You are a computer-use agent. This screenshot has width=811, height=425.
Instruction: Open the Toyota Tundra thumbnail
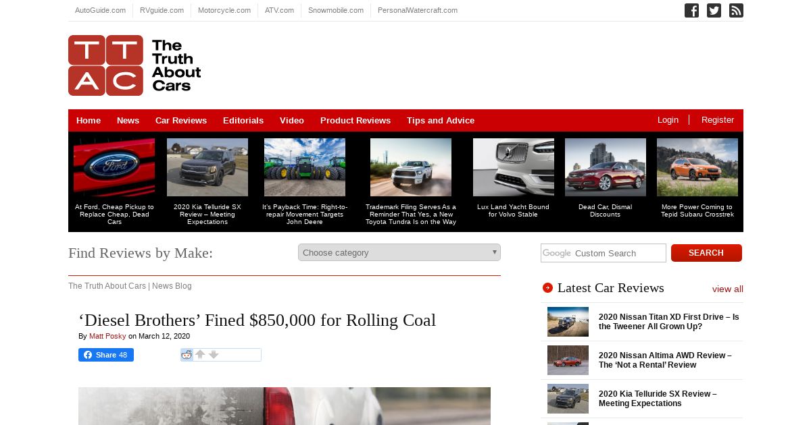tap(411, 167)
